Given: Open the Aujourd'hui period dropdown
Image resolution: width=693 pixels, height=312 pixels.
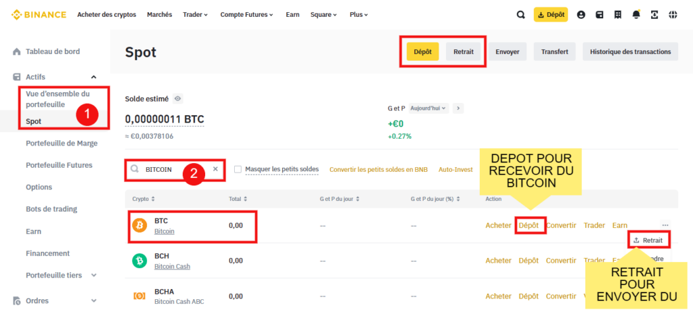Looking at the screenshot, I should (x=428, y=108).
